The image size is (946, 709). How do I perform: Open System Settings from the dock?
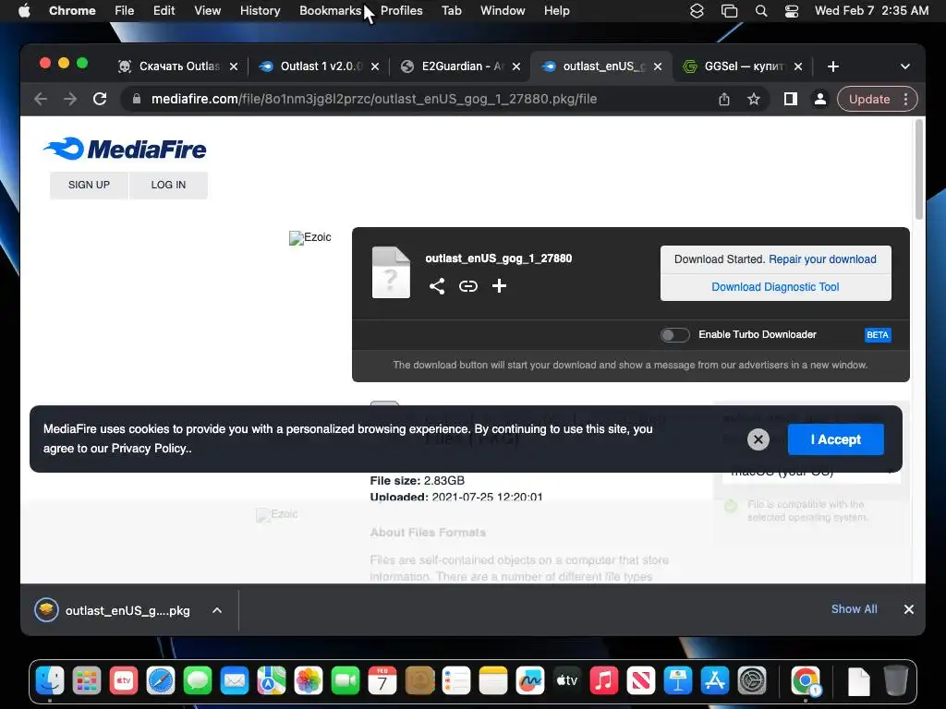[x=752, y=681]
